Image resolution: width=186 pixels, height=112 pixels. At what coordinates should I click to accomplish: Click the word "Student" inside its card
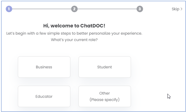coord(105,67)
